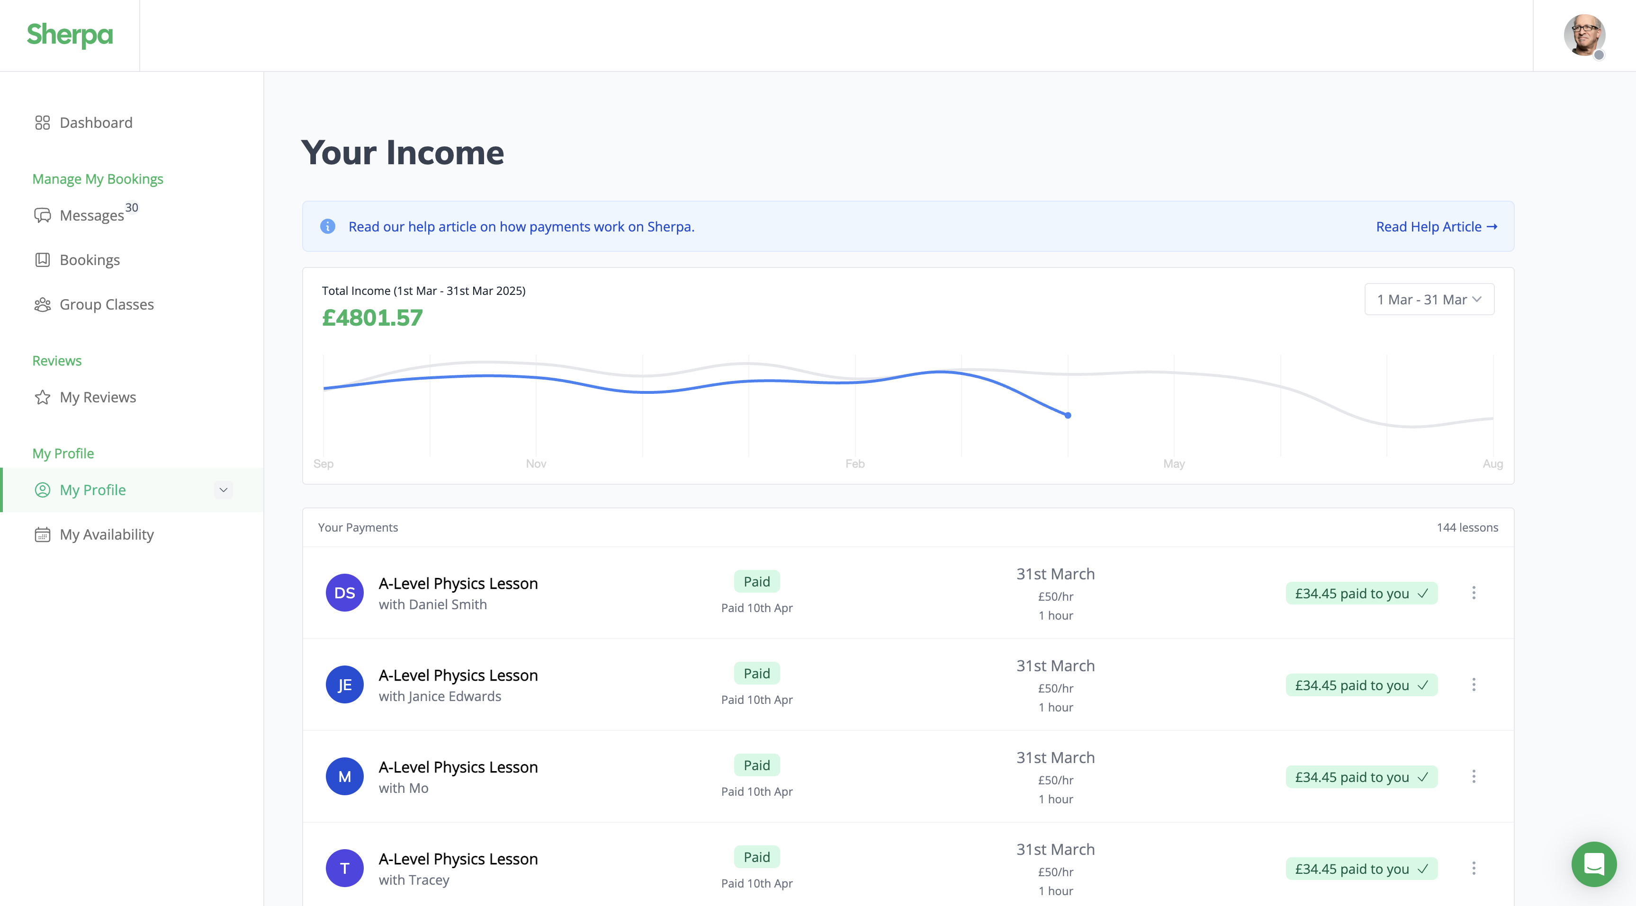Click the Group Classes people icon
Image resolution: width=1636 pixels, height=906 pixels.
[43, 305]
